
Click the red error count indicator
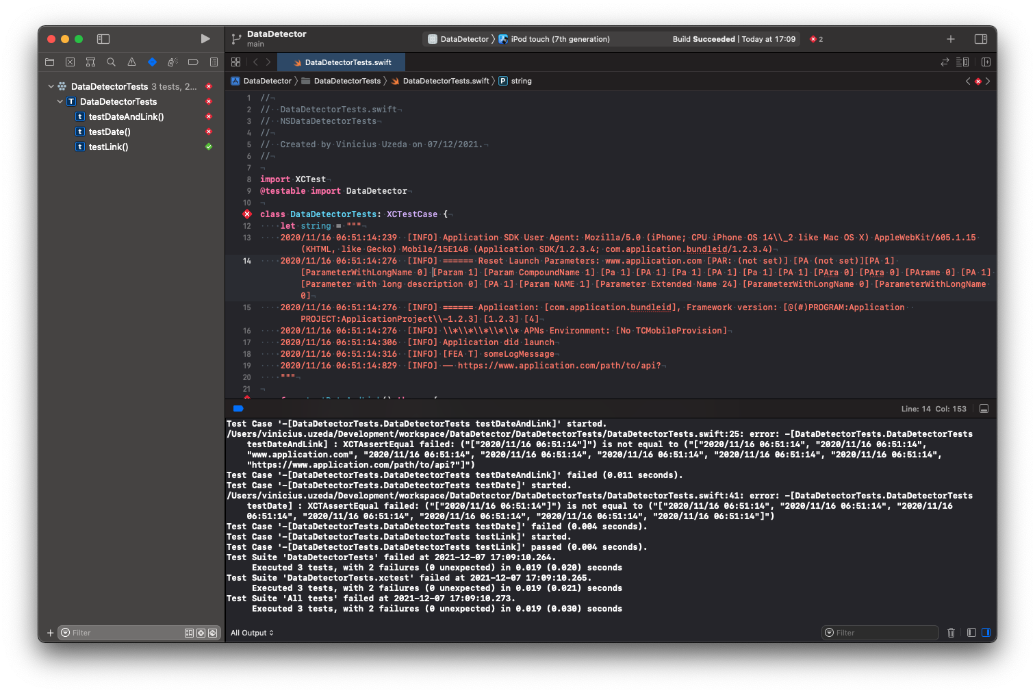pos(816,39)
